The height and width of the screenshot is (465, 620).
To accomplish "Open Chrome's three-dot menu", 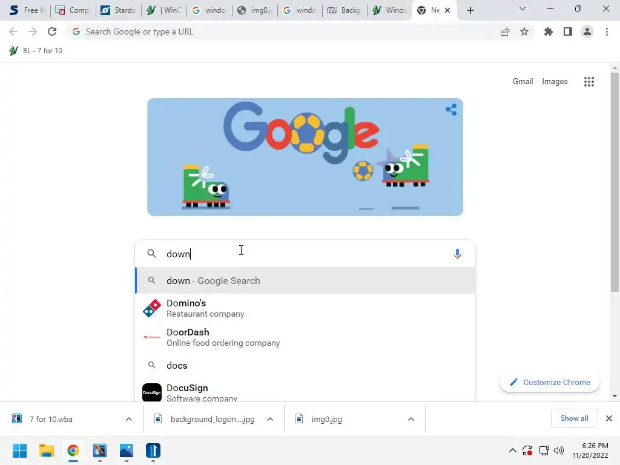I will click(x=607, y=31).
